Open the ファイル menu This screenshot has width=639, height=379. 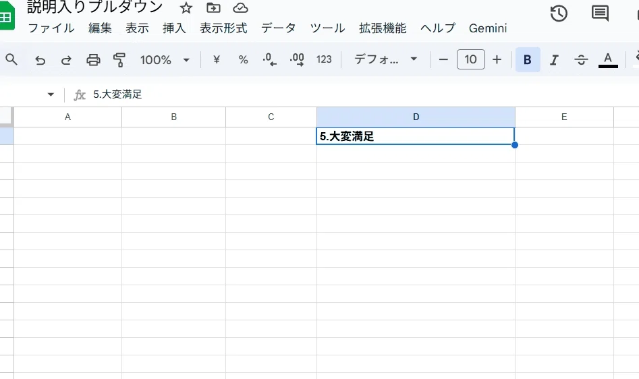coord(51,28)
